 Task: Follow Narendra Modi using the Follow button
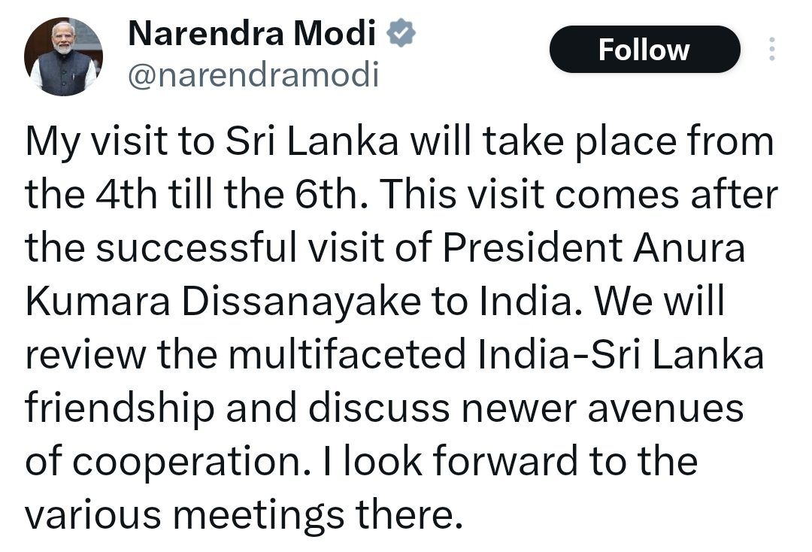point(645,50)
